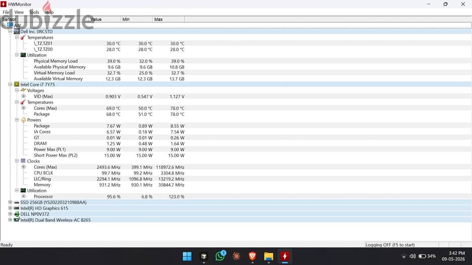This screenshot has height=265, width=472.
Task: Select the \_TZ.TZ01 temperature row
Action: click(236, 43)
